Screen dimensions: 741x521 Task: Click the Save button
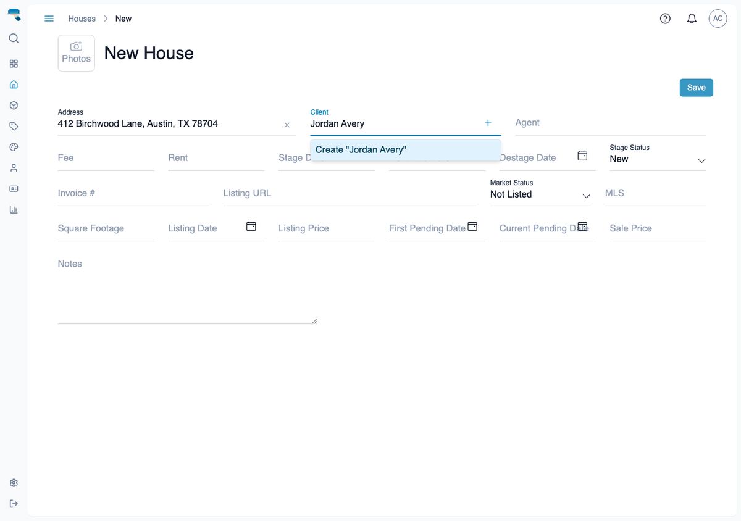[697, 88]
